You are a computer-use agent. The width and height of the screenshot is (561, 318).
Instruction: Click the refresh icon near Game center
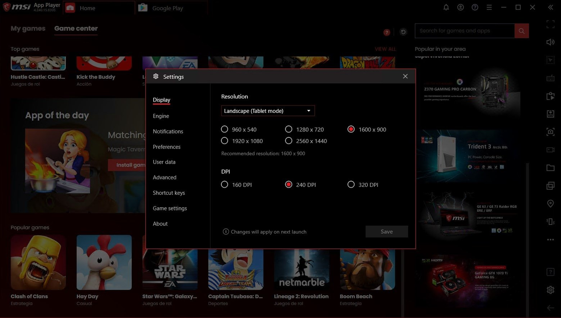coord(403,32)
